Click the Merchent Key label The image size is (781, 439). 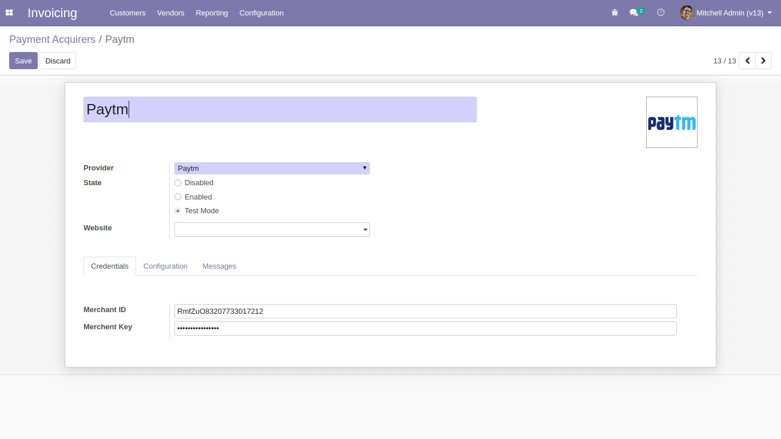pos(107,327)
